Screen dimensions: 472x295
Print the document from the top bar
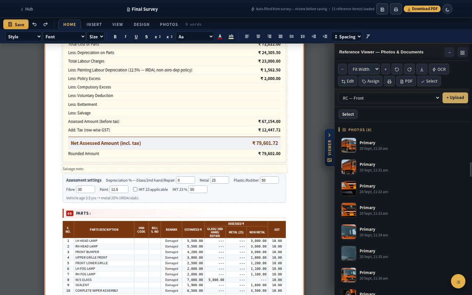(x=396, y=9)
